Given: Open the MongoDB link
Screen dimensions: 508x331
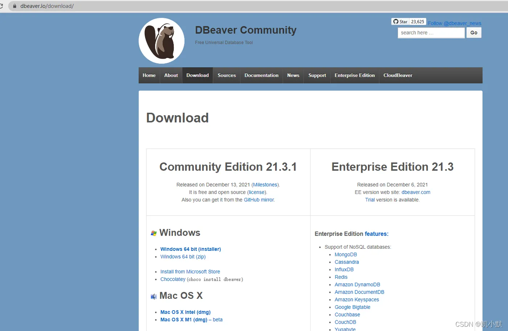Looking at the screenshot, I should point(346,255).
